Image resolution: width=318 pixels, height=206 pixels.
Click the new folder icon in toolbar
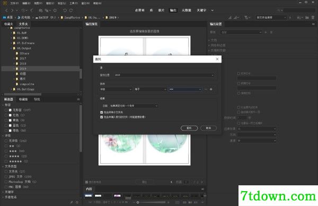pos(307,18)
